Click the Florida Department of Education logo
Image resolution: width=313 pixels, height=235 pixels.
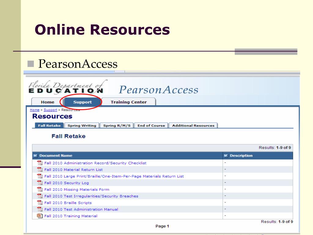68,87
